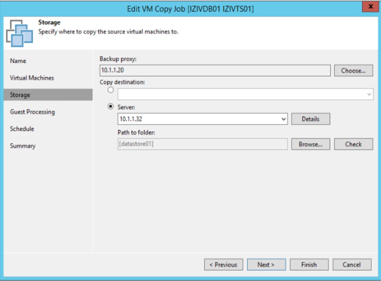Screen dimensions: 381x281
Task: Select the Storage step in sidebar
Action: click(48, 95)
